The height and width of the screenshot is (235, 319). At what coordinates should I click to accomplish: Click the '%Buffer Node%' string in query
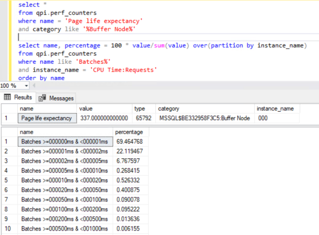click(x=109, y=29)
